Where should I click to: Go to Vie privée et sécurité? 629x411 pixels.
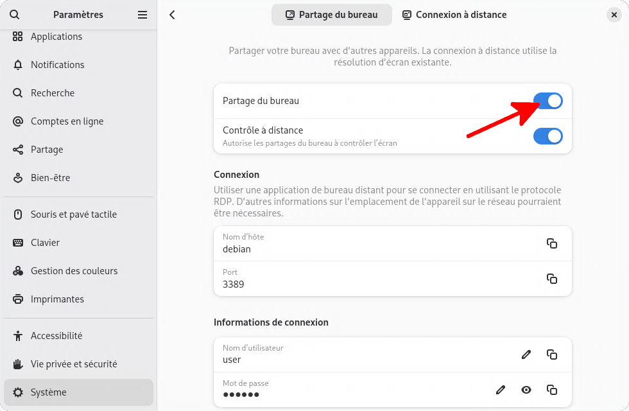74,364
